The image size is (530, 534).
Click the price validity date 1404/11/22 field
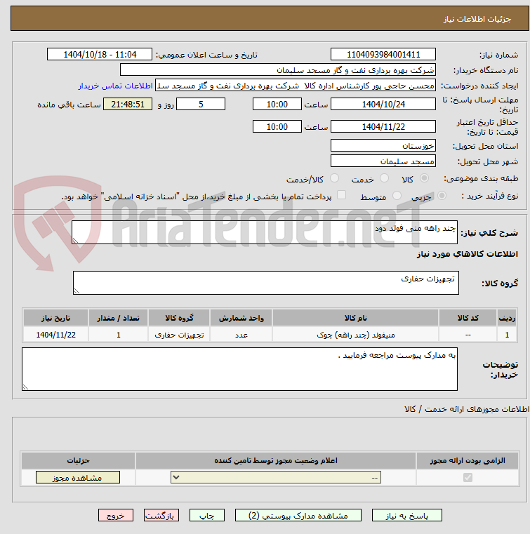click(x=383, y=127)
